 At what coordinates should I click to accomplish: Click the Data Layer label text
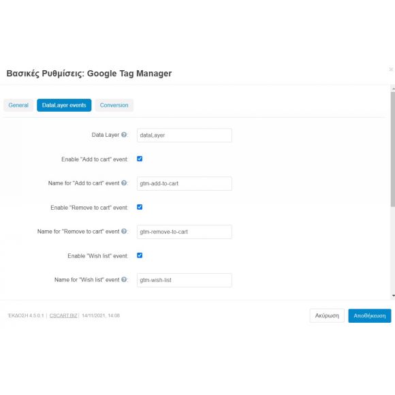point(106,135)
